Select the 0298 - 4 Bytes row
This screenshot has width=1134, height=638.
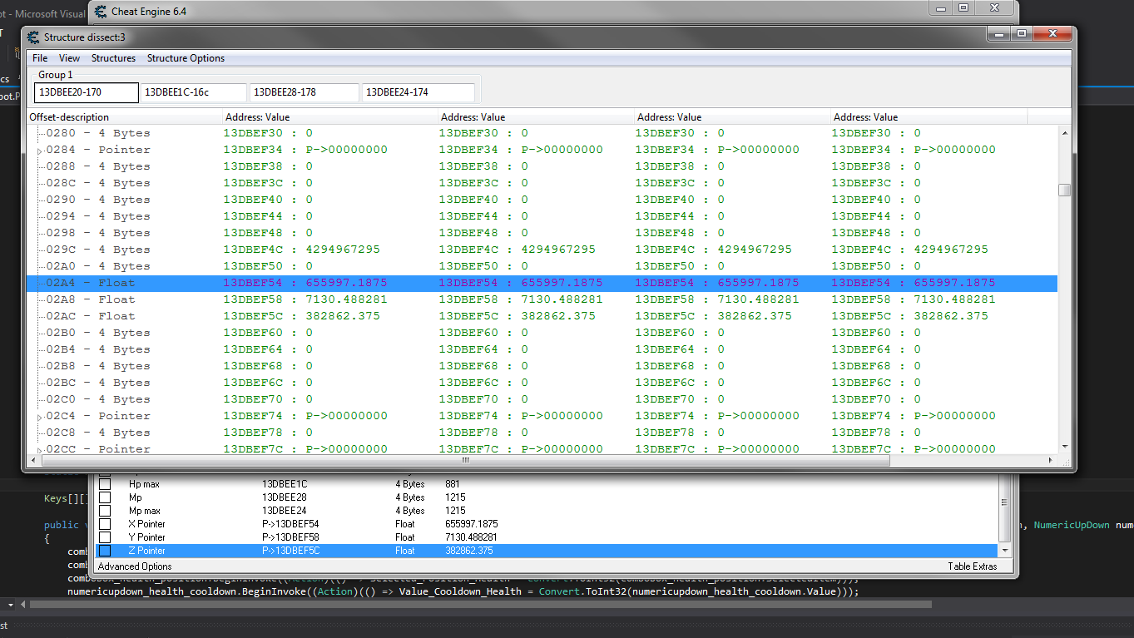coord(542,233)
